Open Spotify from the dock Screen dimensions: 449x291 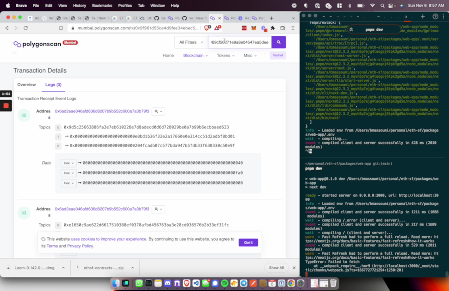pos(224,283)
